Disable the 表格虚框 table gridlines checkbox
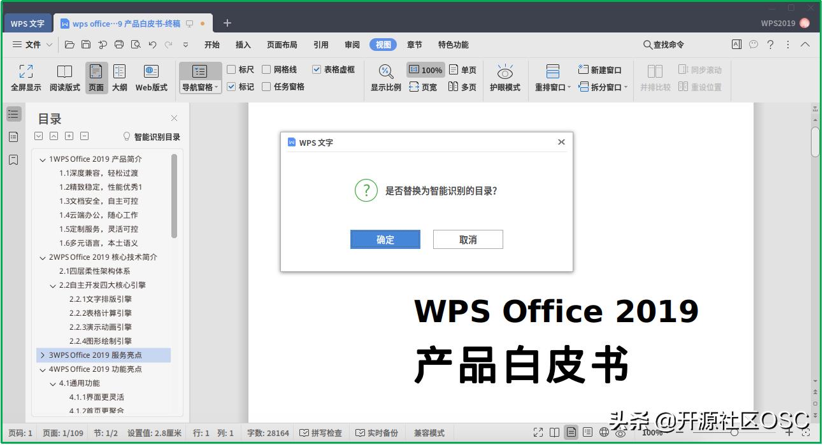 [x=317, y=69]
